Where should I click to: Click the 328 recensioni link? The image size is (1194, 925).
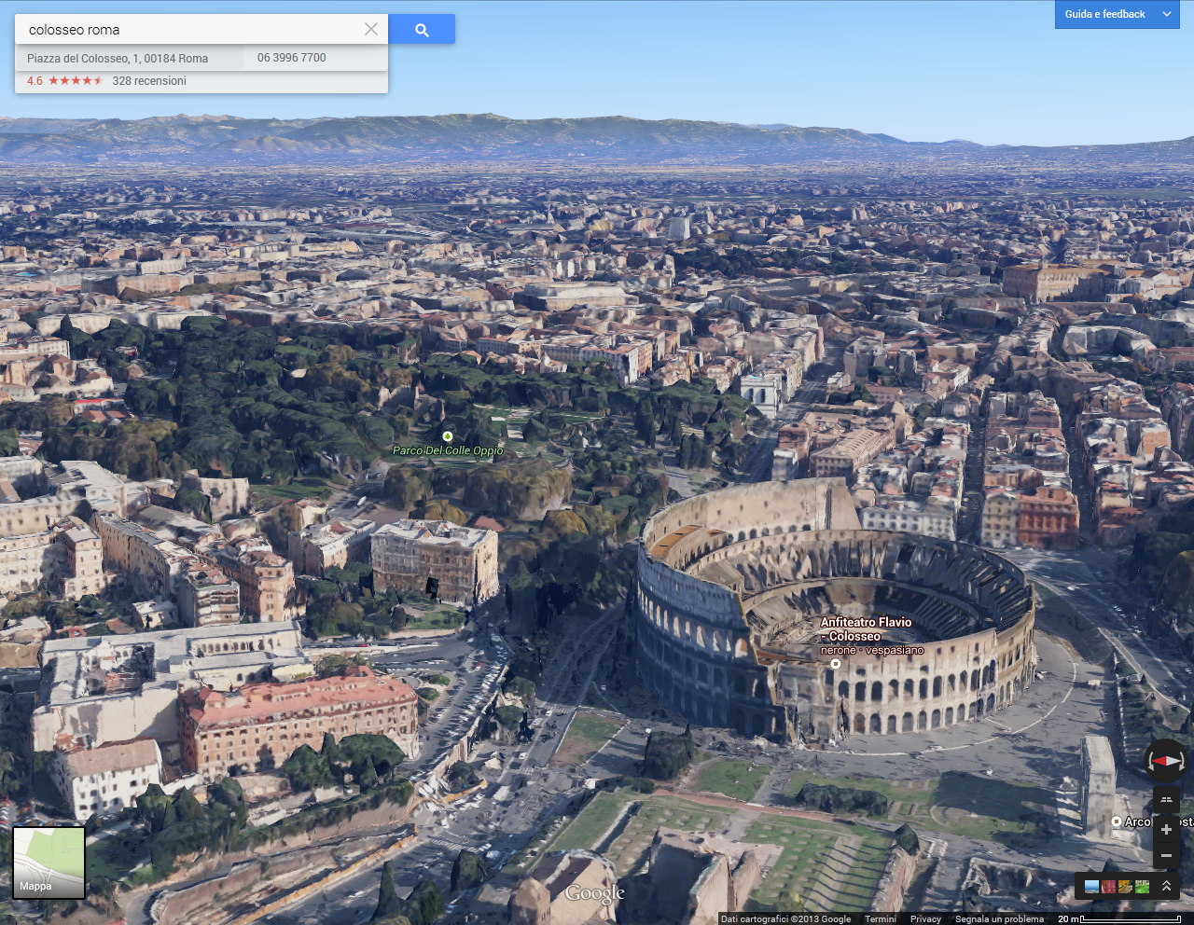[149, 81]
